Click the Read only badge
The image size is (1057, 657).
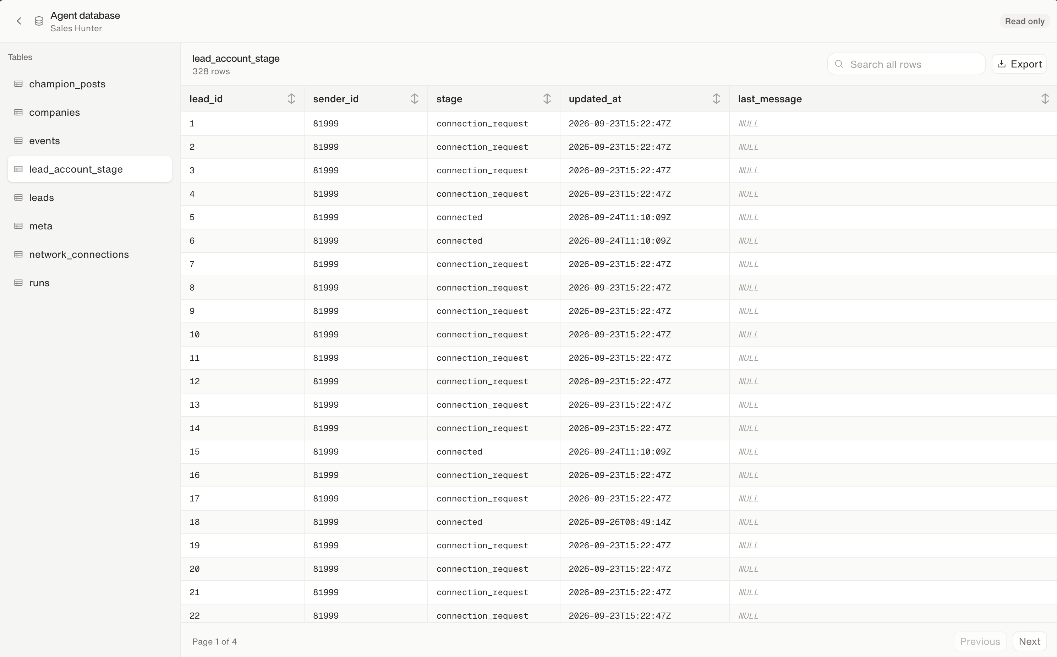pos(1024,21)
